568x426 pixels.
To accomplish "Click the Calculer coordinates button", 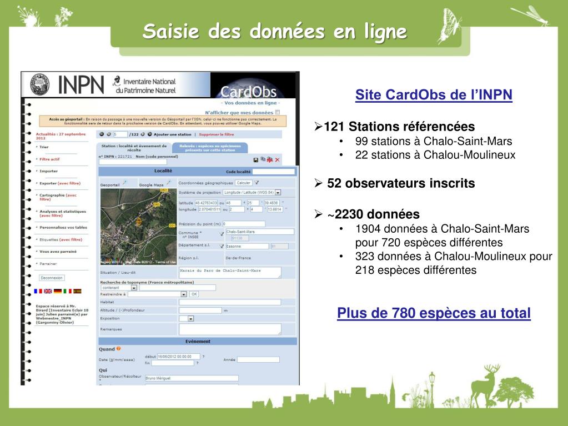I will click(244, 183).
